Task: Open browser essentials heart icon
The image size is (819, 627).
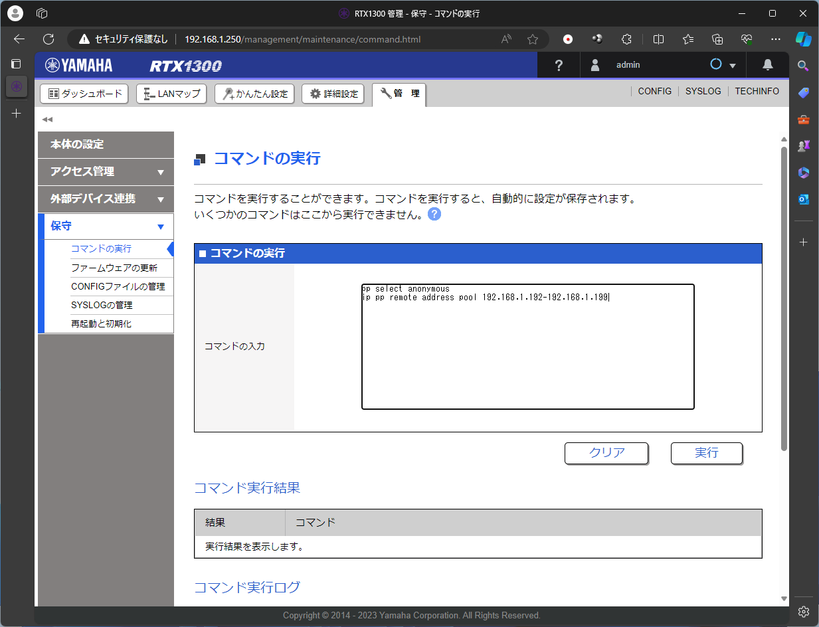Action: click(747, 39)
